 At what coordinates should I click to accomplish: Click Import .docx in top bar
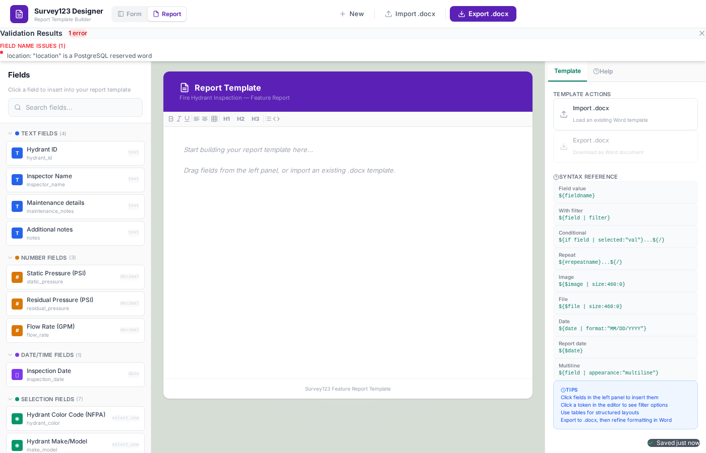(410, 14)
